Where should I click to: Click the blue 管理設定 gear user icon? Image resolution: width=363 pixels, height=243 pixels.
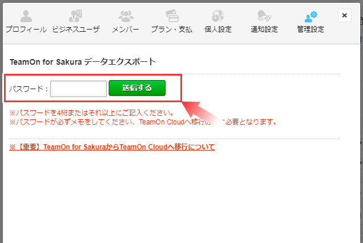coord(311,16)
